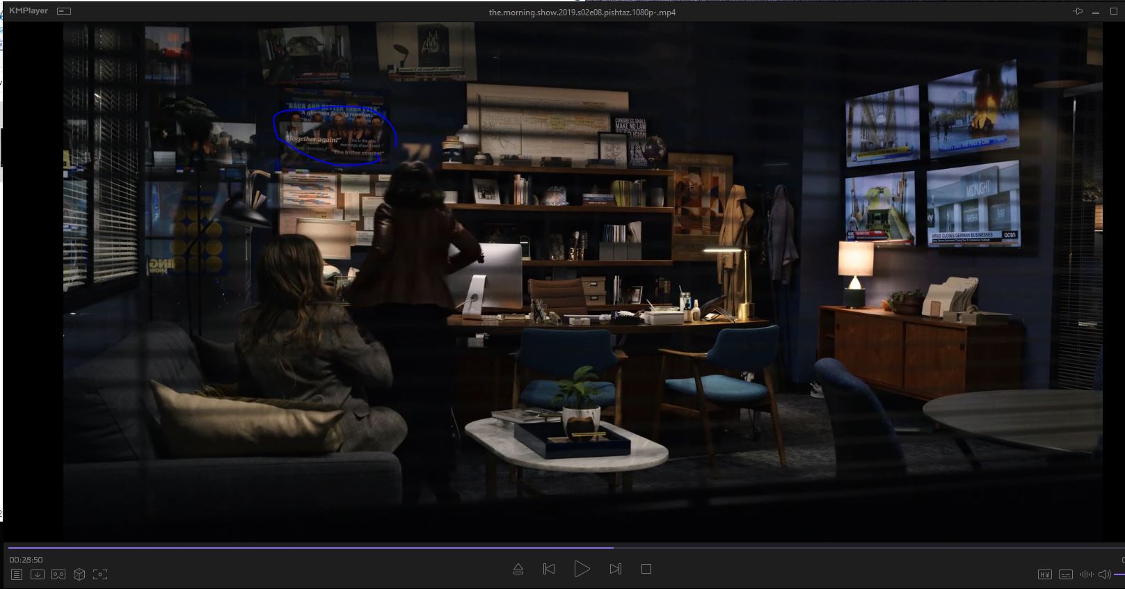
Task: Click the 00:28:50 elapsed time display
Action: click(26, 560)
